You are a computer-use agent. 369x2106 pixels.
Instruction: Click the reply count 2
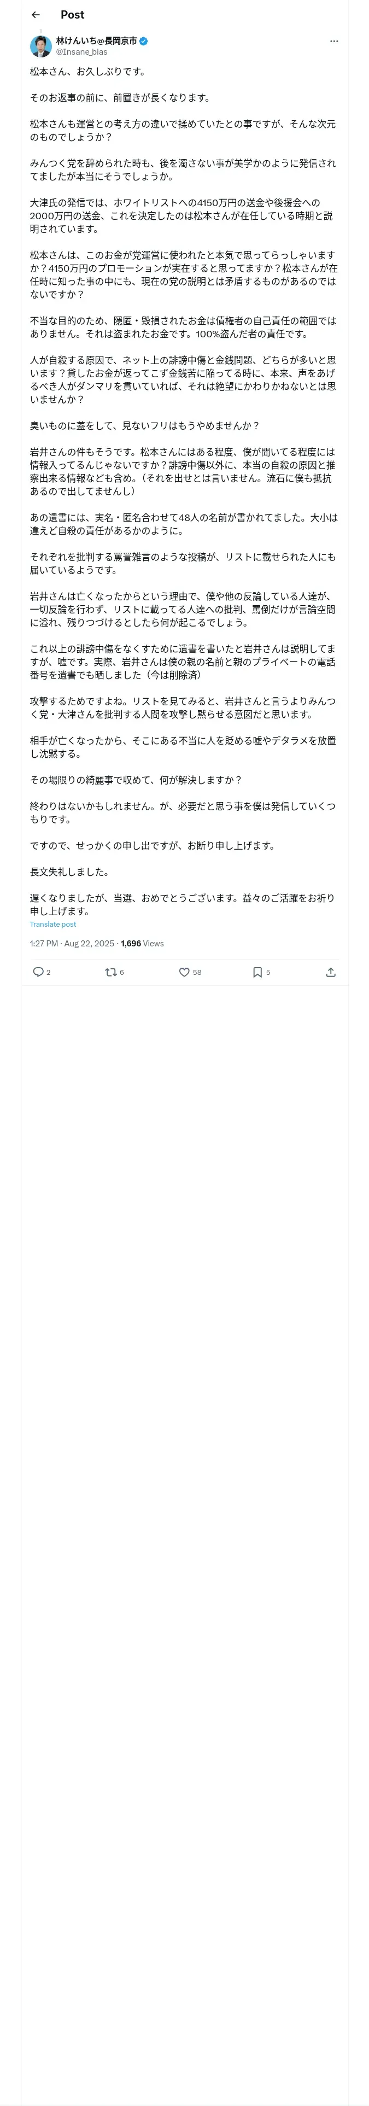pos(48,972)
